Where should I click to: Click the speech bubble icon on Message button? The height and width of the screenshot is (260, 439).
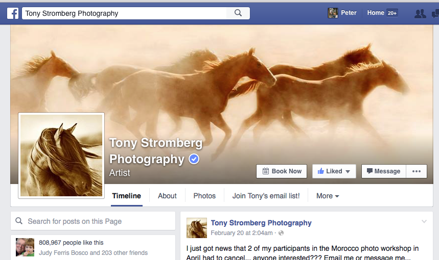tap(369, 171)
